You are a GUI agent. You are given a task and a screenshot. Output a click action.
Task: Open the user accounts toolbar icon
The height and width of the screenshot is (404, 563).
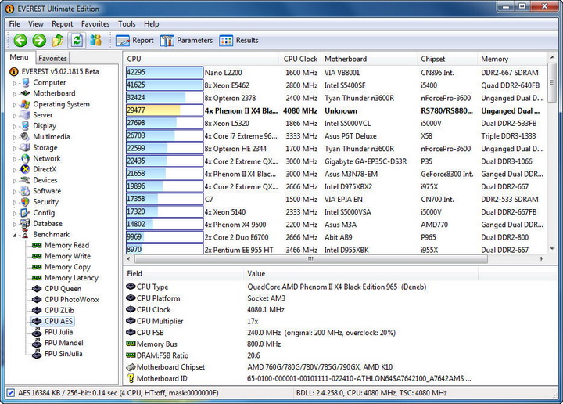(95, 41)
